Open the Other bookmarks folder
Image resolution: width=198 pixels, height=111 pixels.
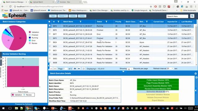tap(188, 10)
